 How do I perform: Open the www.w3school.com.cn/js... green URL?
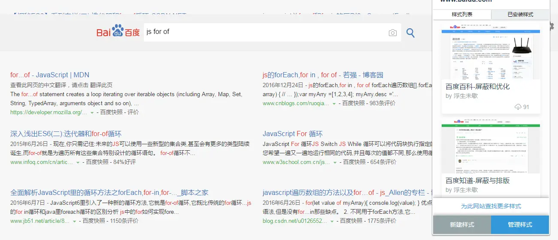[296, 162]
